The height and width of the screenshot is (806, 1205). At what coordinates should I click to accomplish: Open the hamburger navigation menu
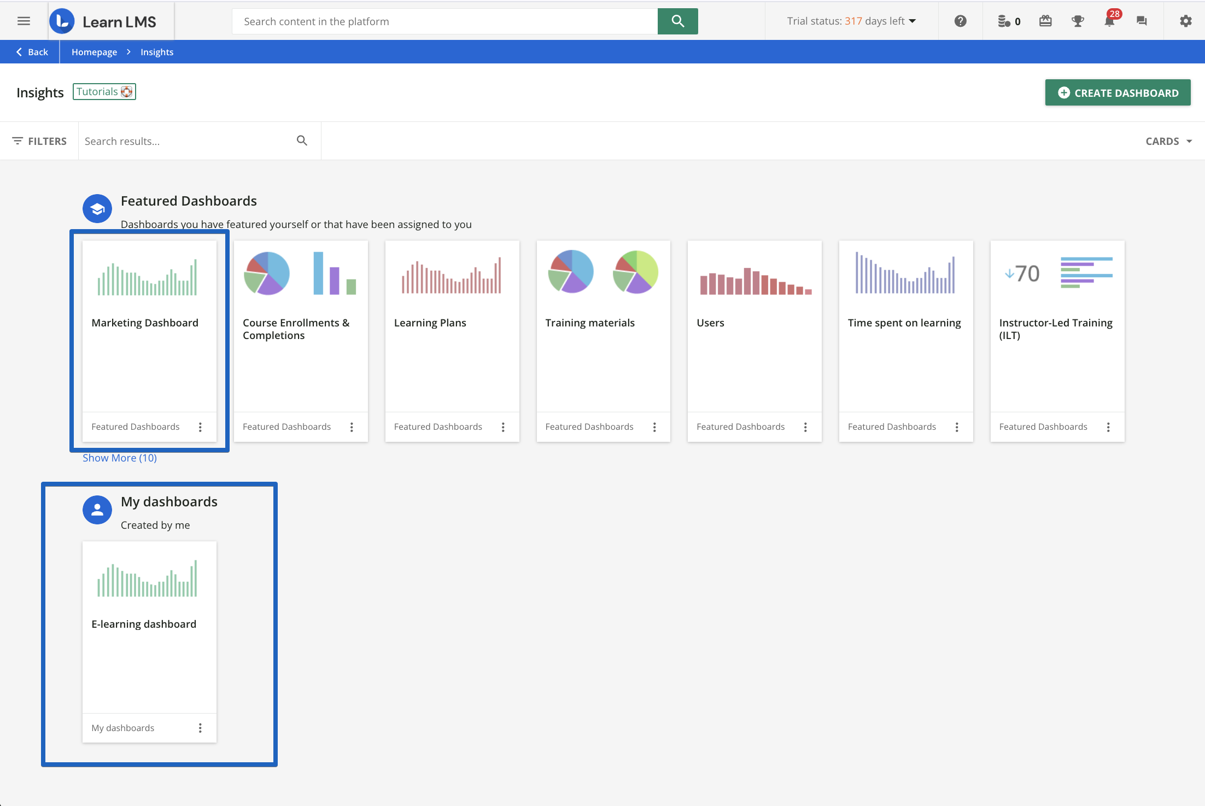[24, 21]
